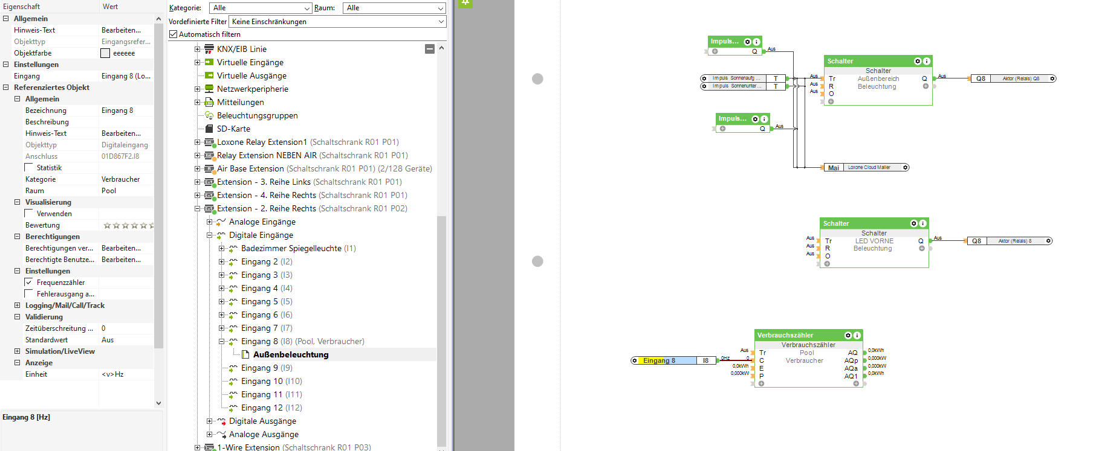Viewport: 1099px width, 451px height.
Task: Open settings gear on upper Impuls block
Action: pos(748,42)
